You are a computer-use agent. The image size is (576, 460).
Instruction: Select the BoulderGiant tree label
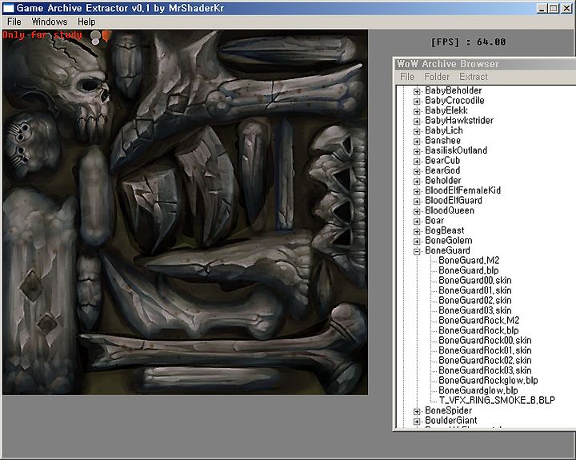[450, 420]
